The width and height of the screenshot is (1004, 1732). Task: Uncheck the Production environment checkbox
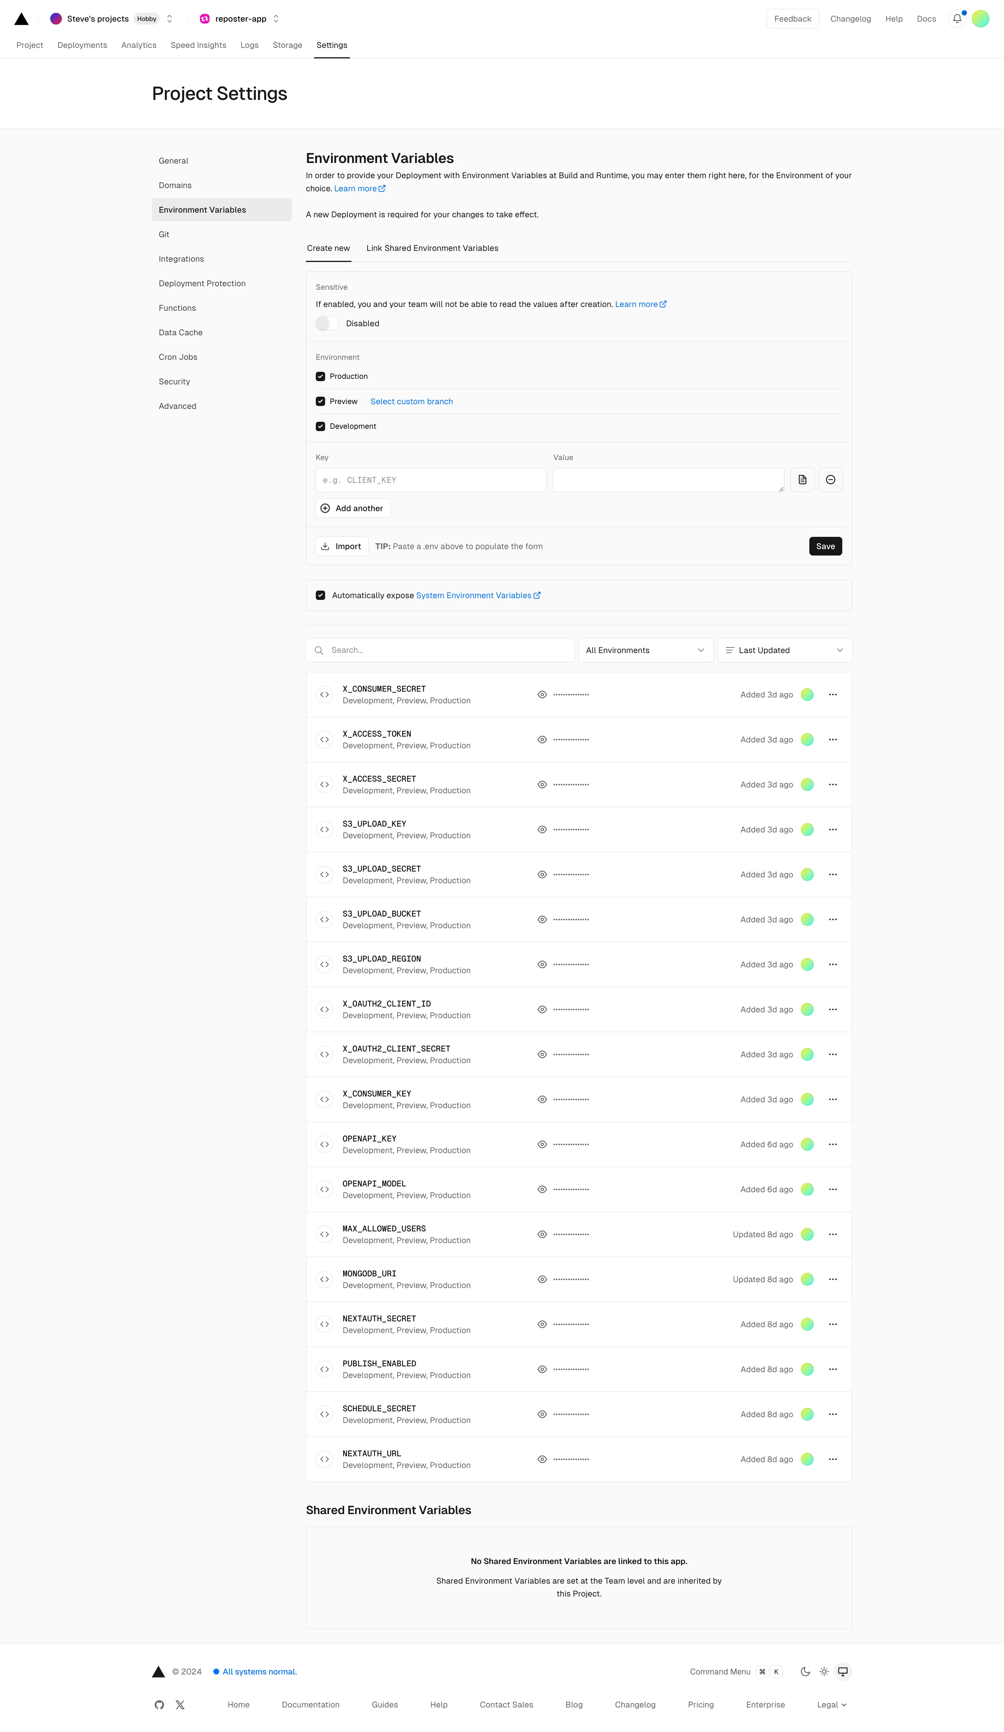pyautogui.click(x=321, y=377)
